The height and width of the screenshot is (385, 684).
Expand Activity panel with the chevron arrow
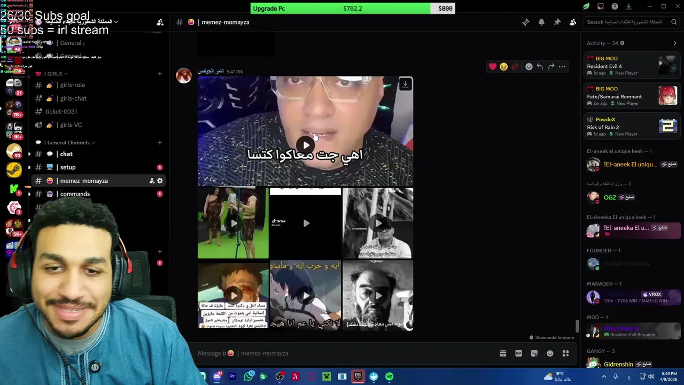pos(675,43)
